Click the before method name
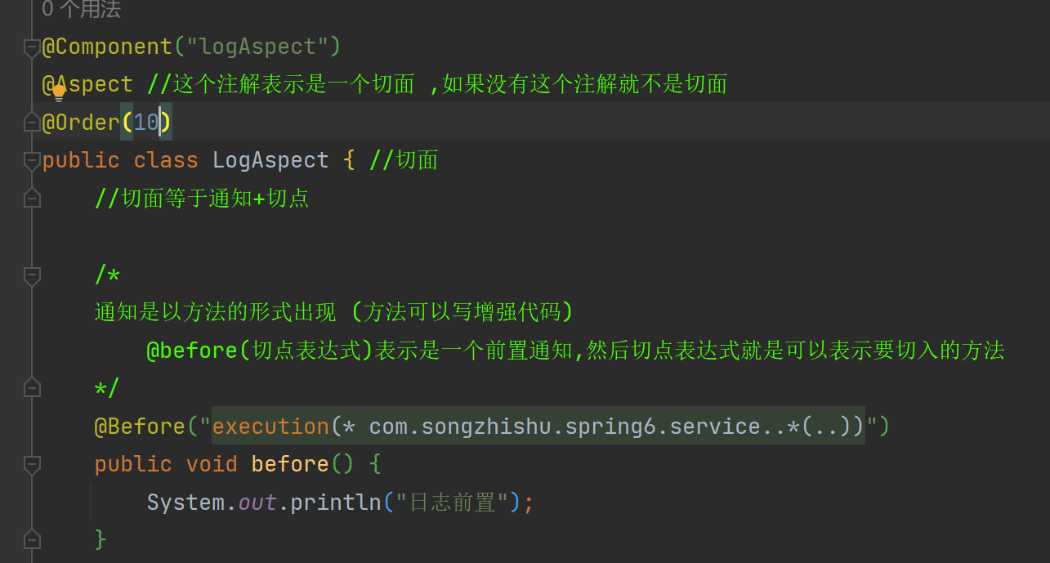The width and height of the screenshot is (1050, 563). click(x=289, y=464)
